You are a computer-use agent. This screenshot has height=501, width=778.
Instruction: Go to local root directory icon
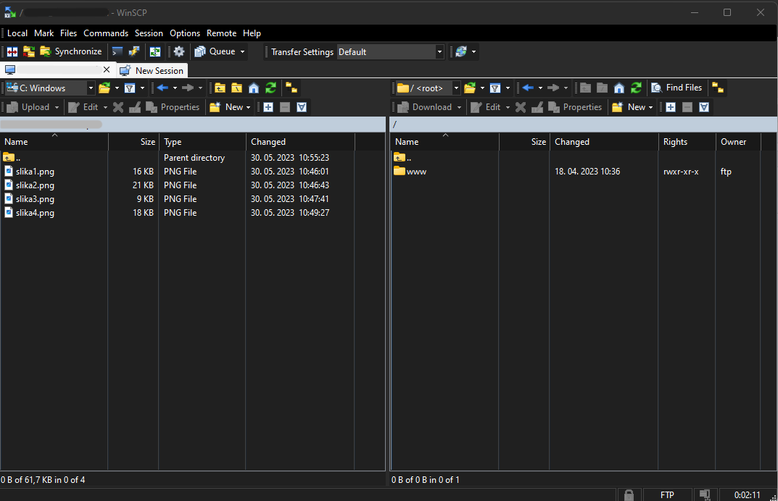(x=236, y=88)
